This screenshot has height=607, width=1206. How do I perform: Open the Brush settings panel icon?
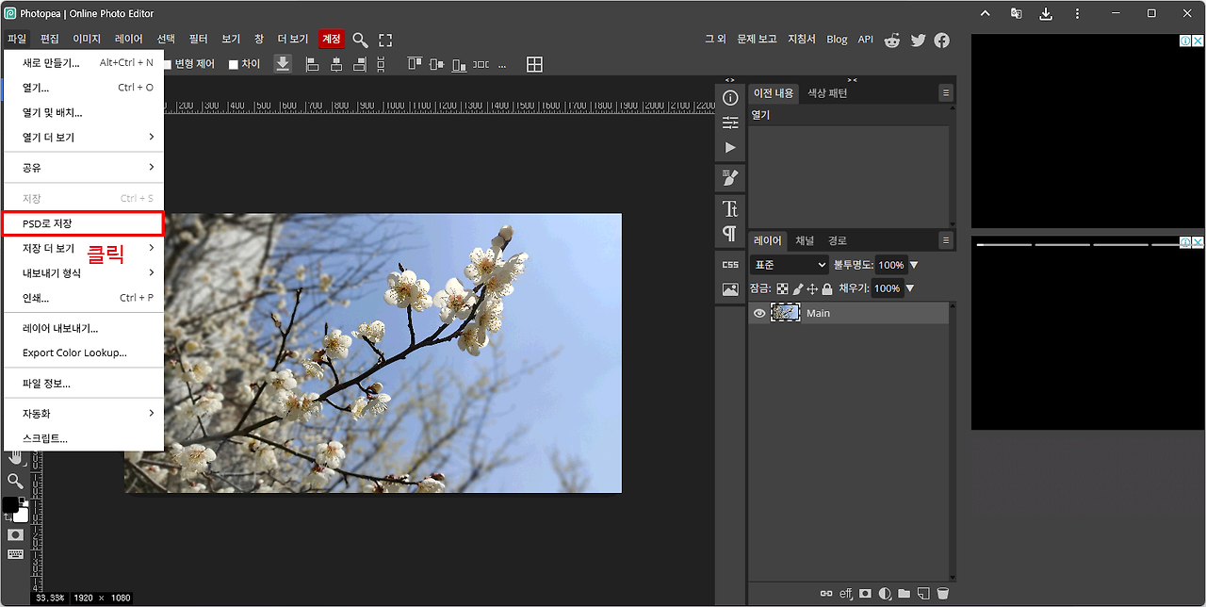click(x=730, y=177)
